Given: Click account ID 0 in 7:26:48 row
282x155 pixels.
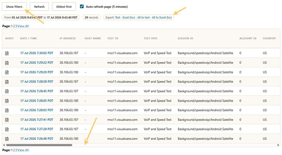Looking at the screenshot, I should coord(240,139).
